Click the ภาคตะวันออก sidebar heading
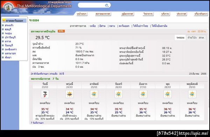Screen dimensions: 210x137 click(x=14, y=21)
